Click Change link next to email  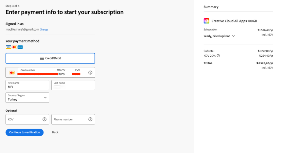click(44, 30)
